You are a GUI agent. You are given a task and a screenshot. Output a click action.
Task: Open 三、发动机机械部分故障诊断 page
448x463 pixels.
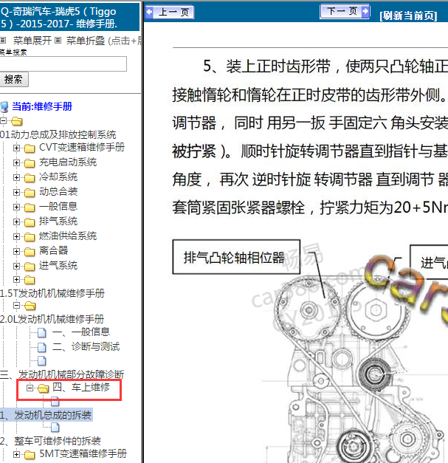pyautogui.click(x=62, y=374)
